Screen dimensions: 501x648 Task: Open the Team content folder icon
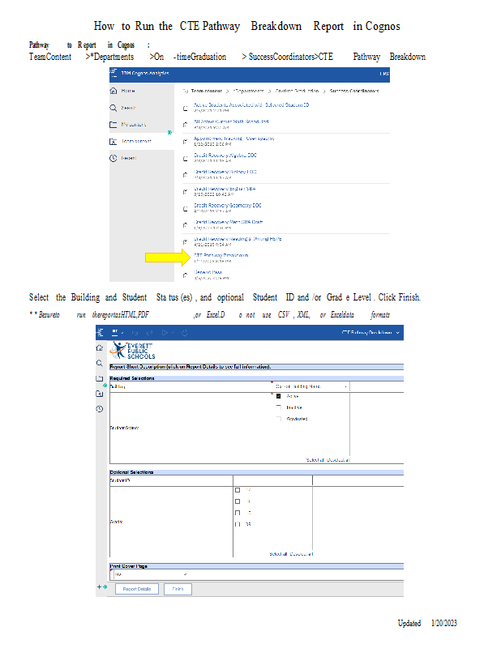113,141
